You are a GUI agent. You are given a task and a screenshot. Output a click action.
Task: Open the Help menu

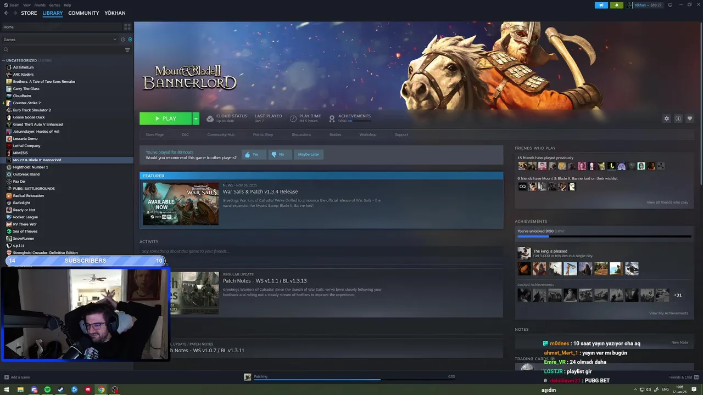tap(67, 5)
